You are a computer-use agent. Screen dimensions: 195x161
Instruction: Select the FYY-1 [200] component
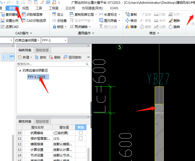click(38, 77)
